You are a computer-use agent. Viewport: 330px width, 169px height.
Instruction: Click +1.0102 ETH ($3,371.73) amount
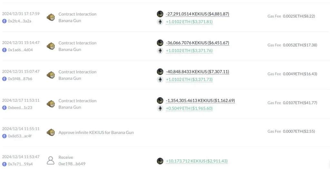(x=189, y=80)
